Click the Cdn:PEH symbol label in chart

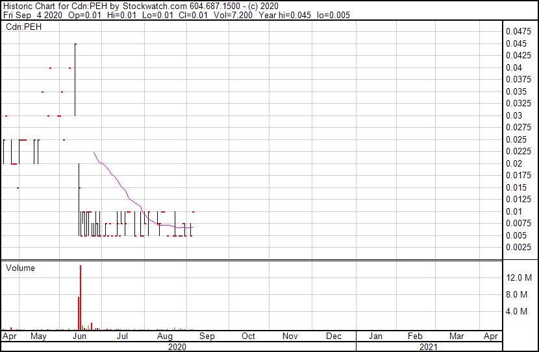click(x=22, y=27)
